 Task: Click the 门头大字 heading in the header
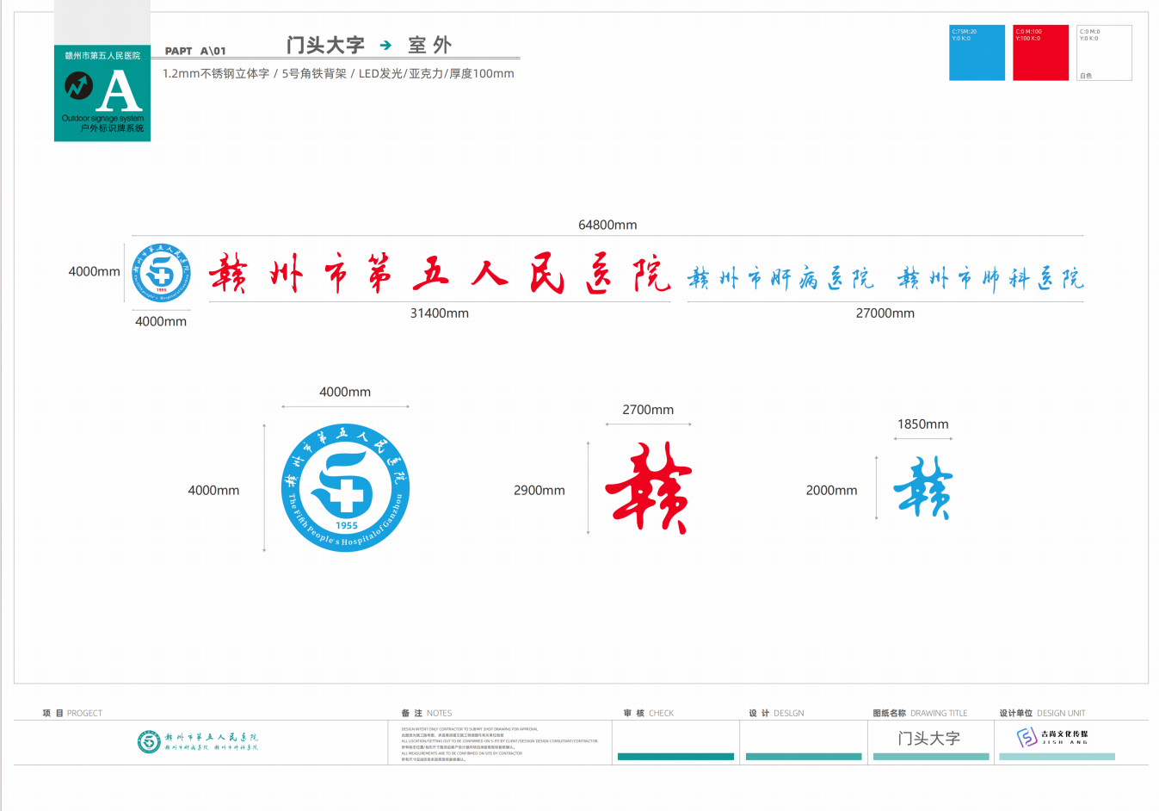[325, 45]
